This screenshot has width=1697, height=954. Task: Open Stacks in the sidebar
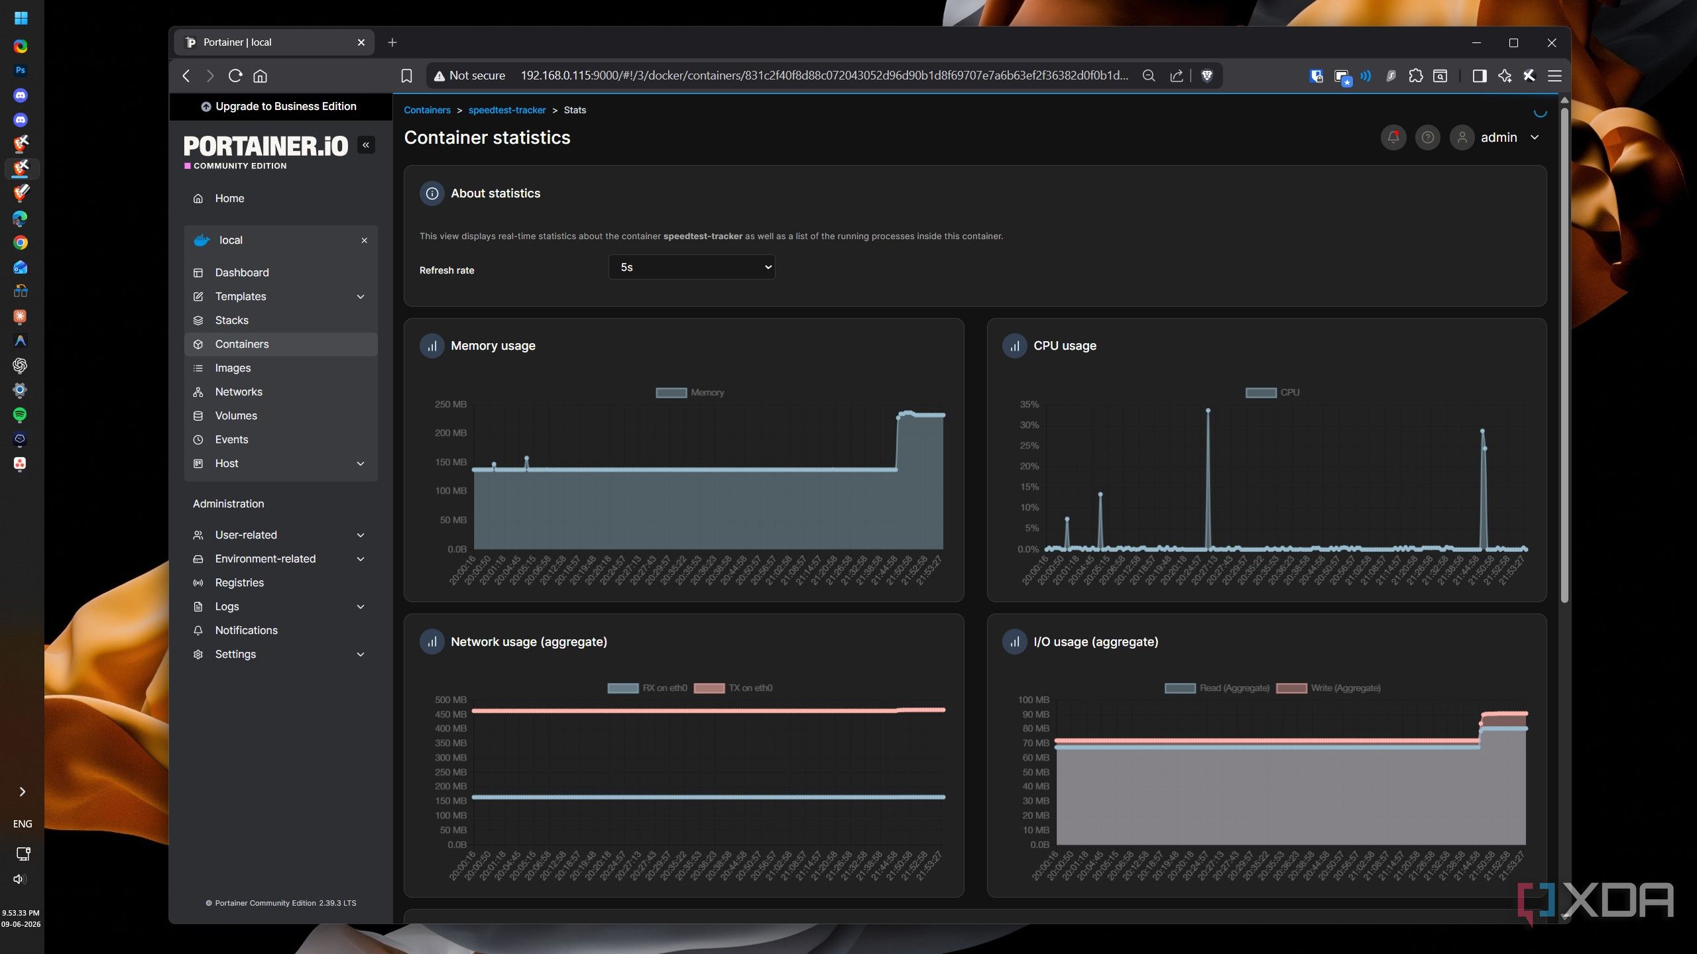pyautogui.click(x=281, y=320)
